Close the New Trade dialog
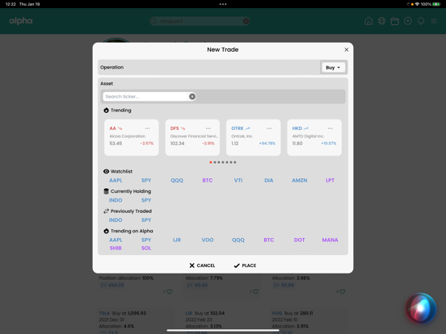The height and width of the screenshot is (334, 446). point(346,50)
